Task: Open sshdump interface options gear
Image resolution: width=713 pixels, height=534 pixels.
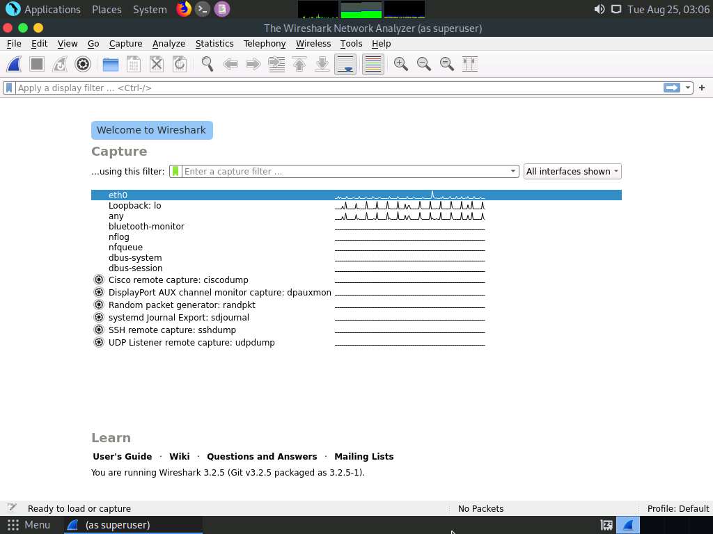Action: point(99,330)
